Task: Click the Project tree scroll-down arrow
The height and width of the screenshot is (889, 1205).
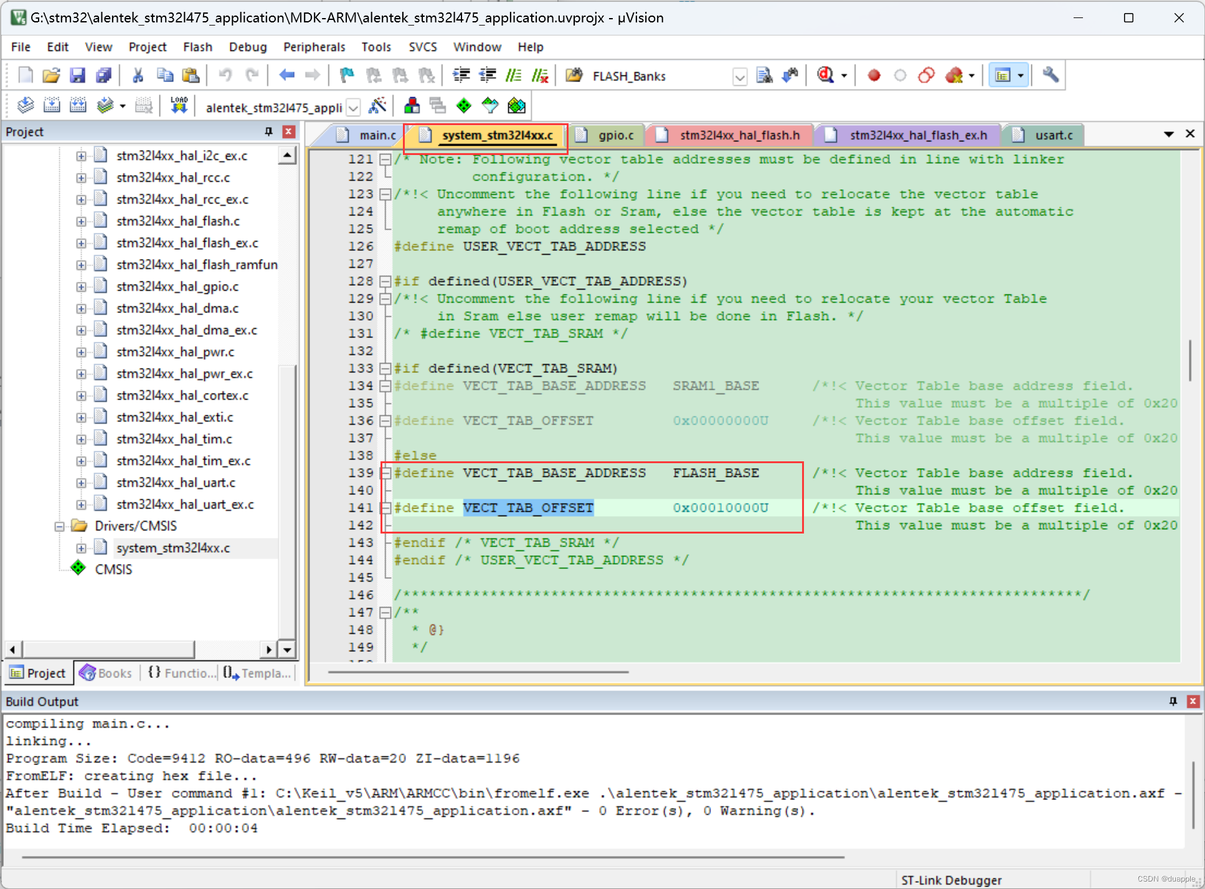Action: tap(287, 650)
